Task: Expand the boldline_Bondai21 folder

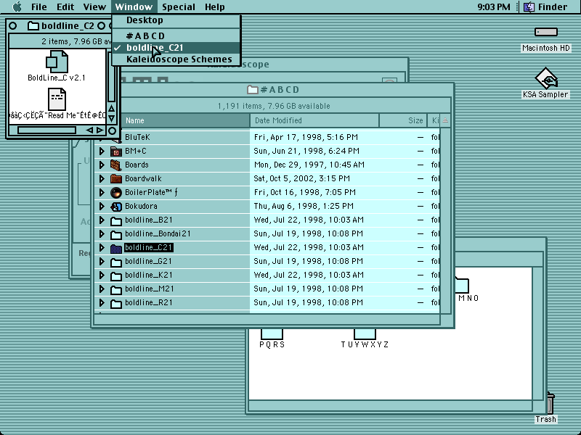Action: click(102, 233)
